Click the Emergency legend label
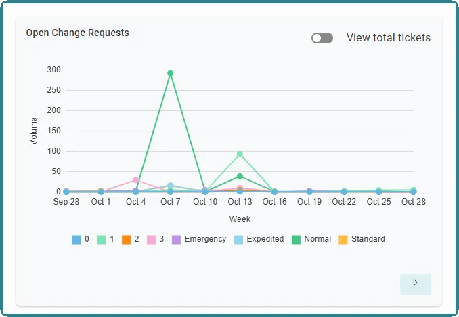This screenshot has height=317, width=459. [205, 239]
